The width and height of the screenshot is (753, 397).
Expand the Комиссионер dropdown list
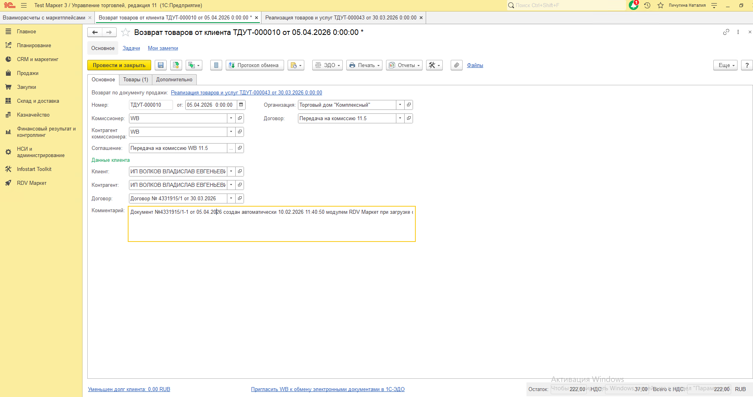[x=231, y=118]
